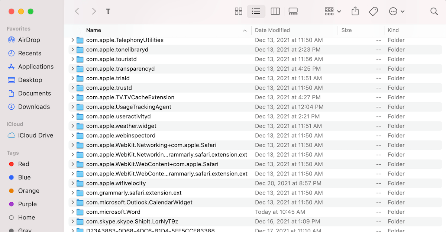Expand the com.microsoft.Word folder
Screen dimensions: 446x232
pos(72,212)
